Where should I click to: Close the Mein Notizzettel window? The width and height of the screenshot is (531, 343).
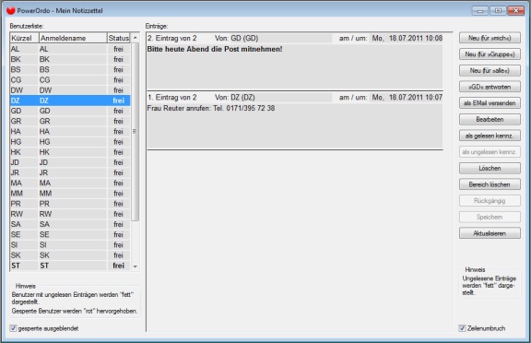pos(516,10)
